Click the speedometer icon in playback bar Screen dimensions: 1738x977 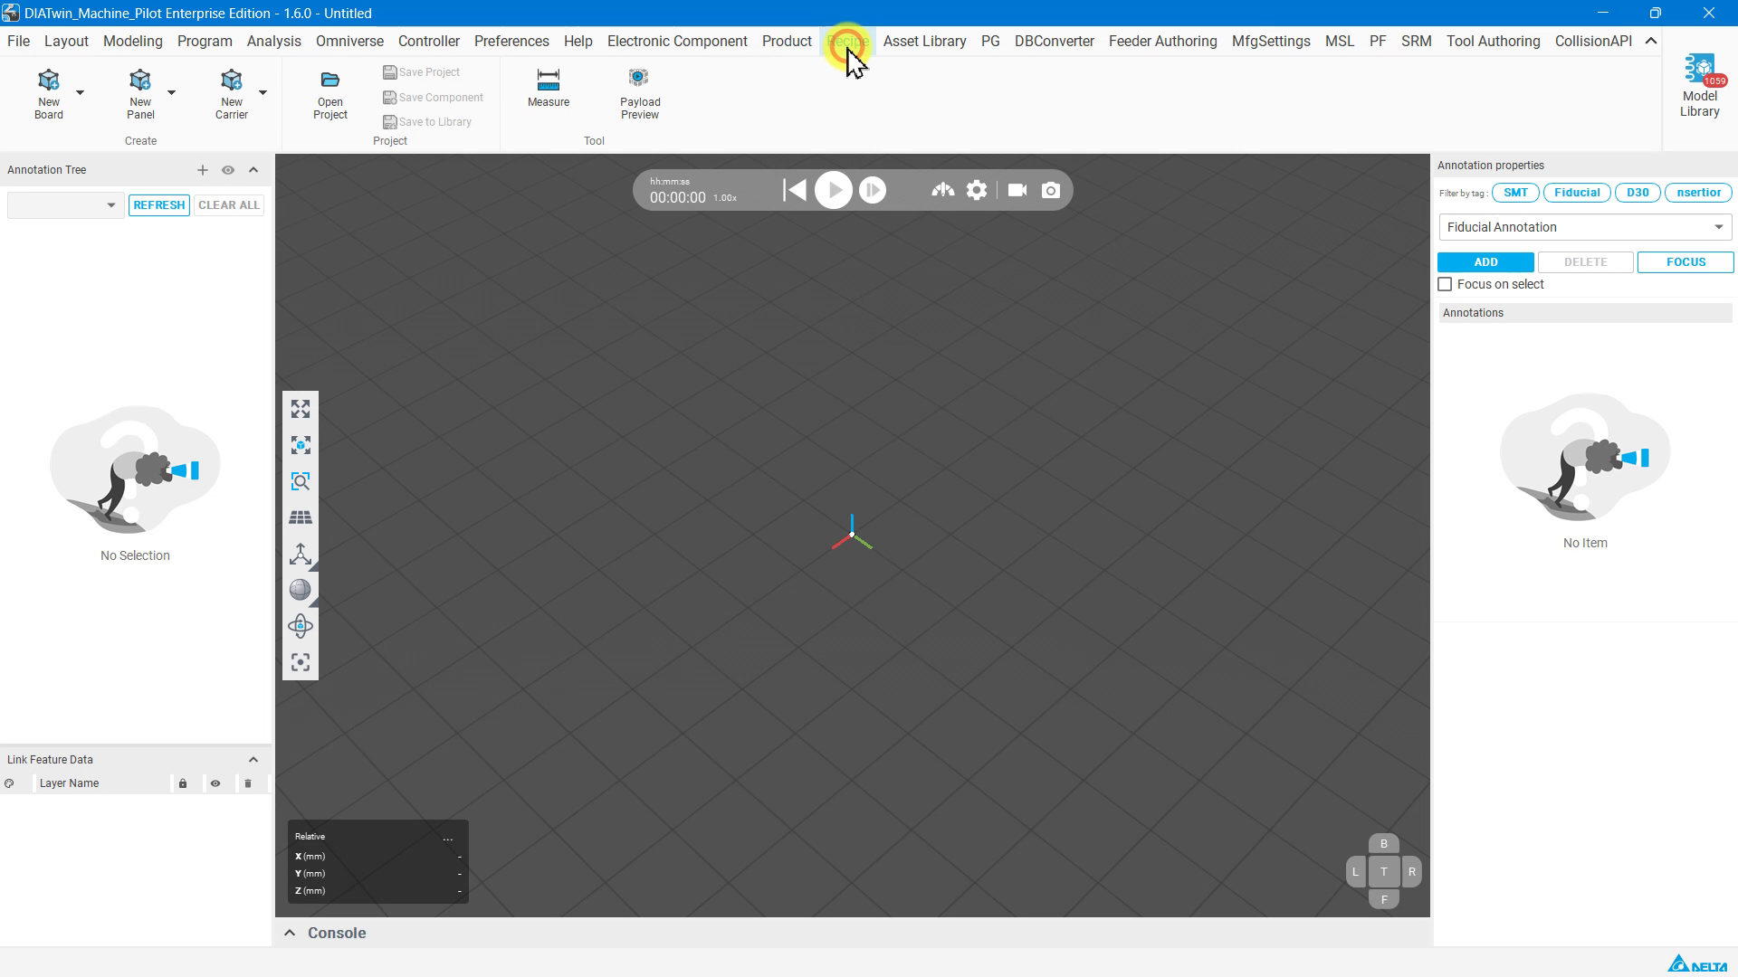943,190
